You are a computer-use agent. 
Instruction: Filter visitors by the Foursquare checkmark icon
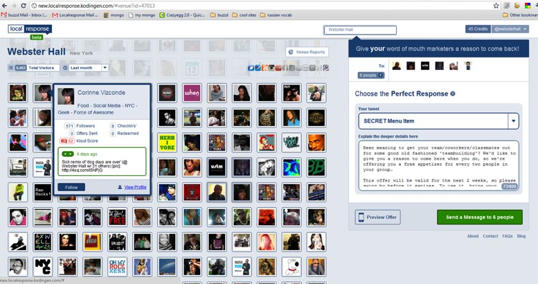click(258, 68)
